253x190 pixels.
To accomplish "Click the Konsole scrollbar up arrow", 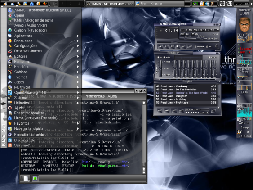I will [144, 103].
